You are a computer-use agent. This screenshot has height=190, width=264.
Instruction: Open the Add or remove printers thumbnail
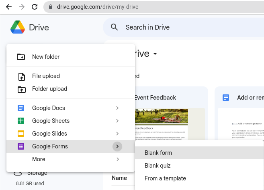[241, 124]
